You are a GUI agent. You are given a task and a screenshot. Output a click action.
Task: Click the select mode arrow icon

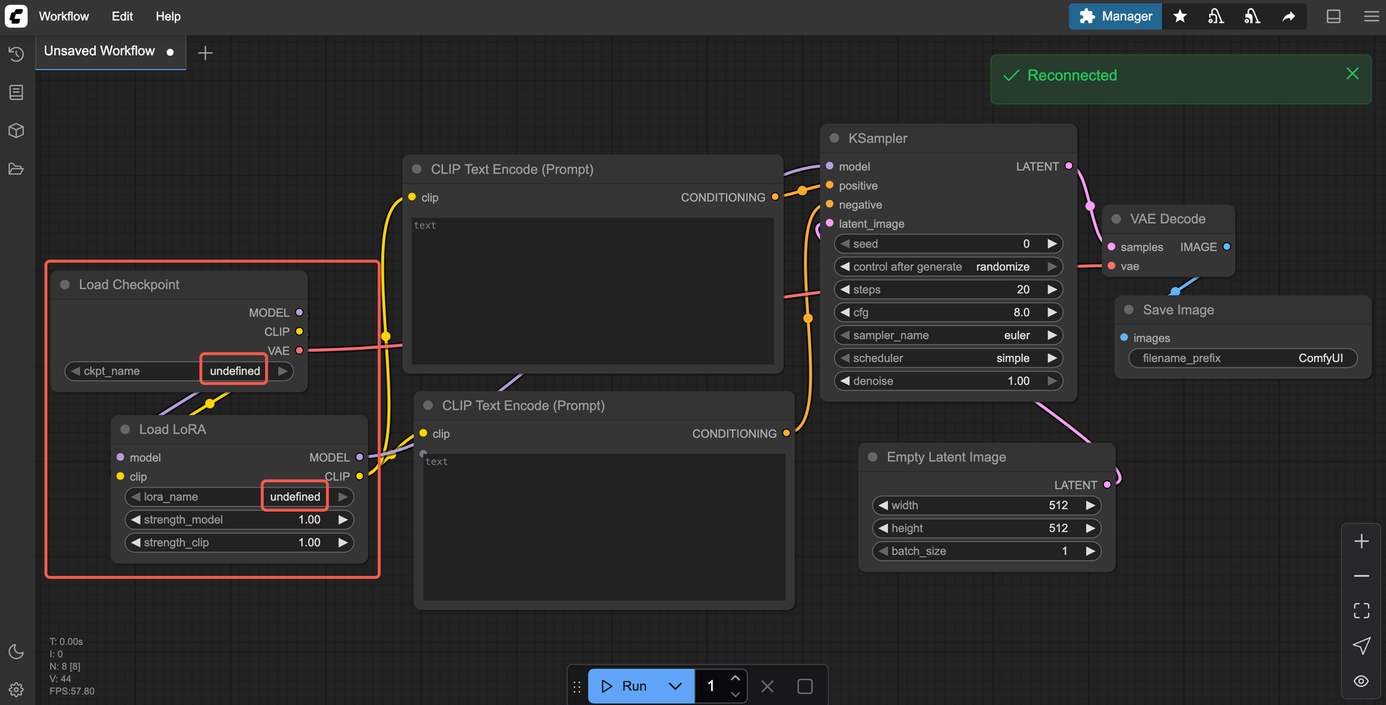[x=1361, y=646]
